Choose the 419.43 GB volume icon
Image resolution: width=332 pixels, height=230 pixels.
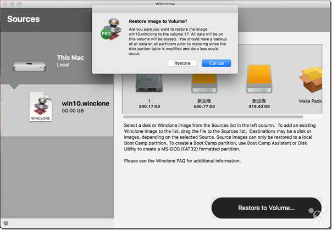click(259, 78)
